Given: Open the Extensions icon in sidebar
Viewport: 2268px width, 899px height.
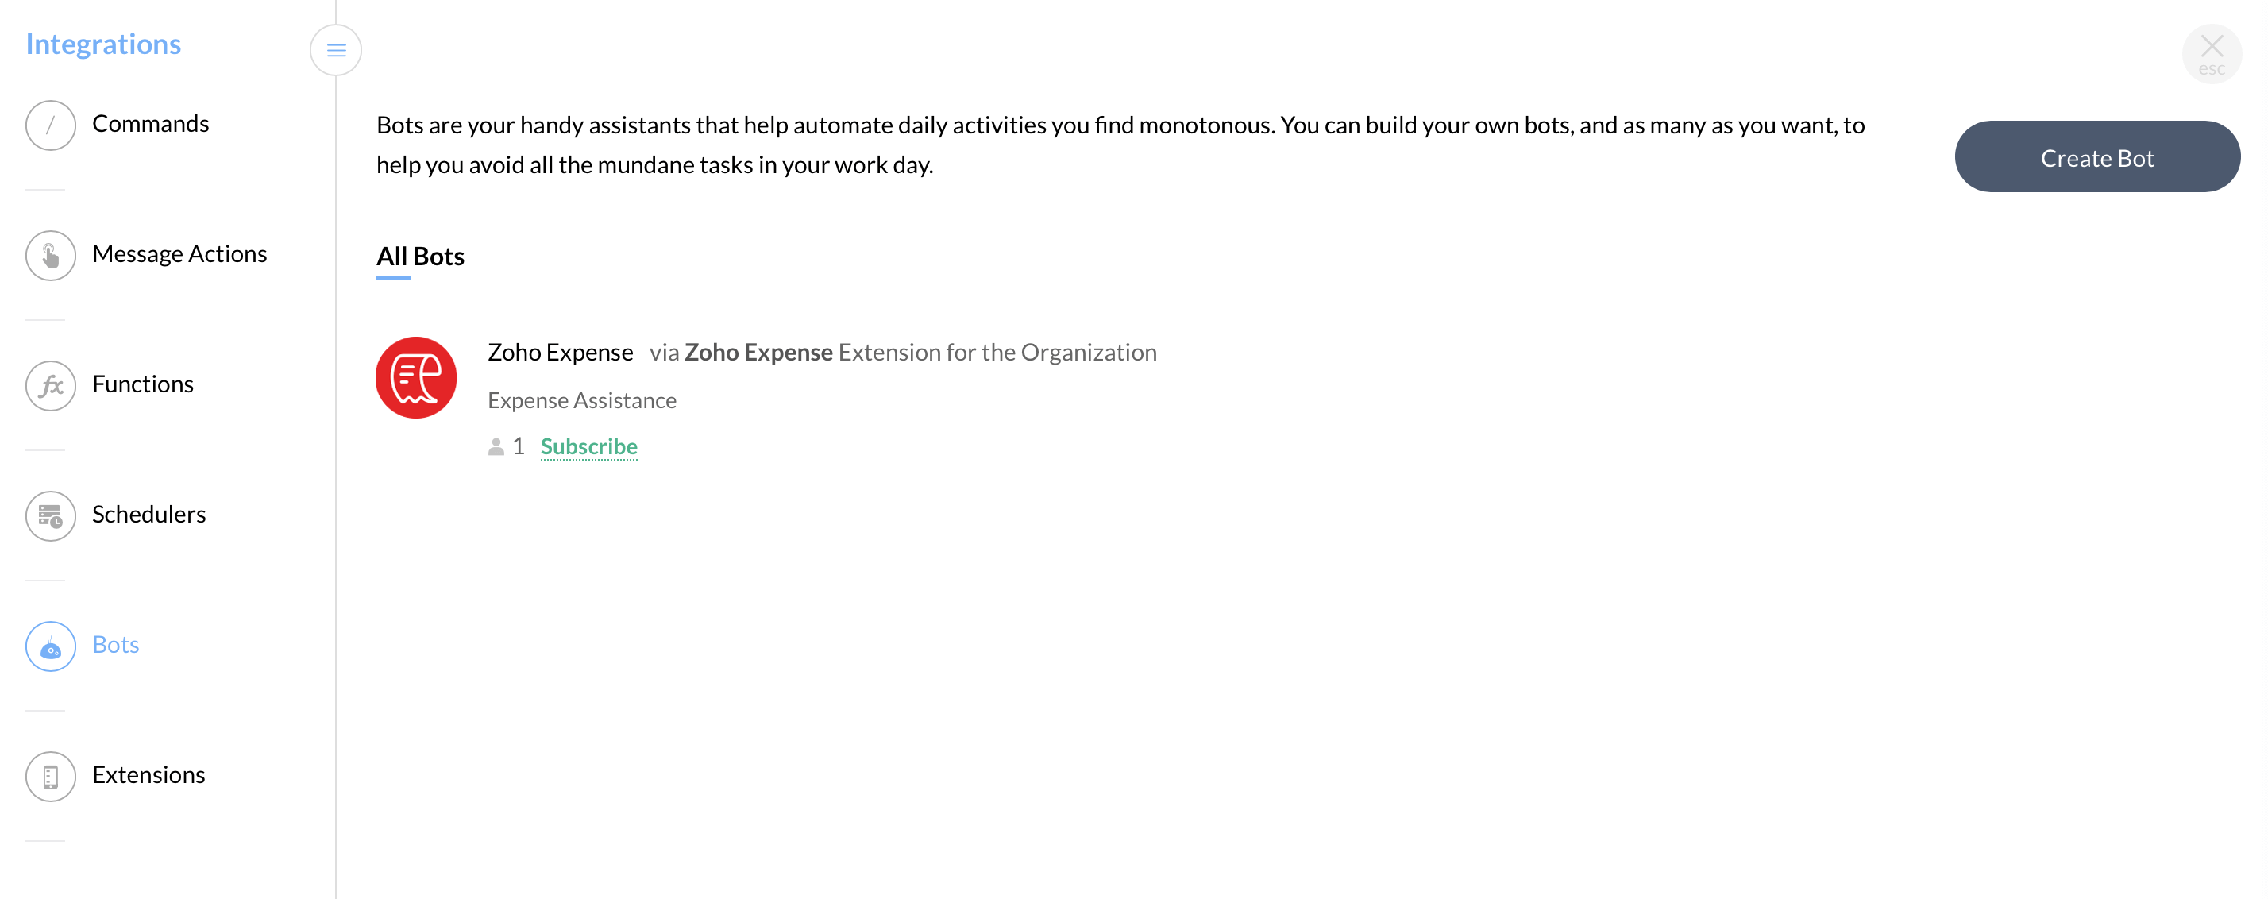Looking at the screenshot, I should [52, 774].
